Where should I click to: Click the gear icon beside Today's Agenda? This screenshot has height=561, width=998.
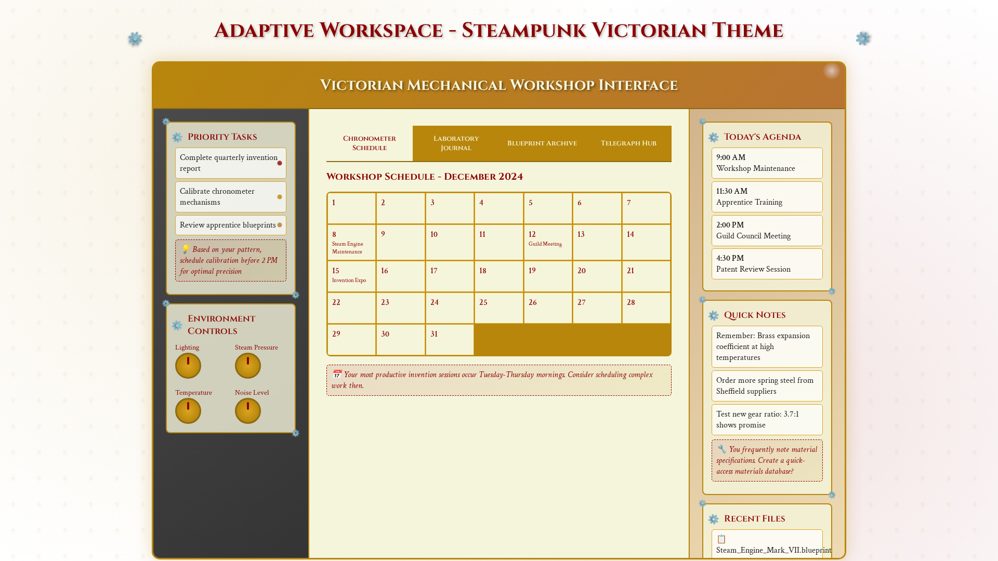(x=714, y=138)
